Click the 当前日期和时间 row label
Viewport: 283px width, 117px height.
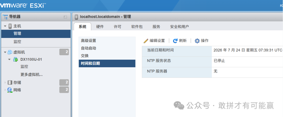[160, 50]
